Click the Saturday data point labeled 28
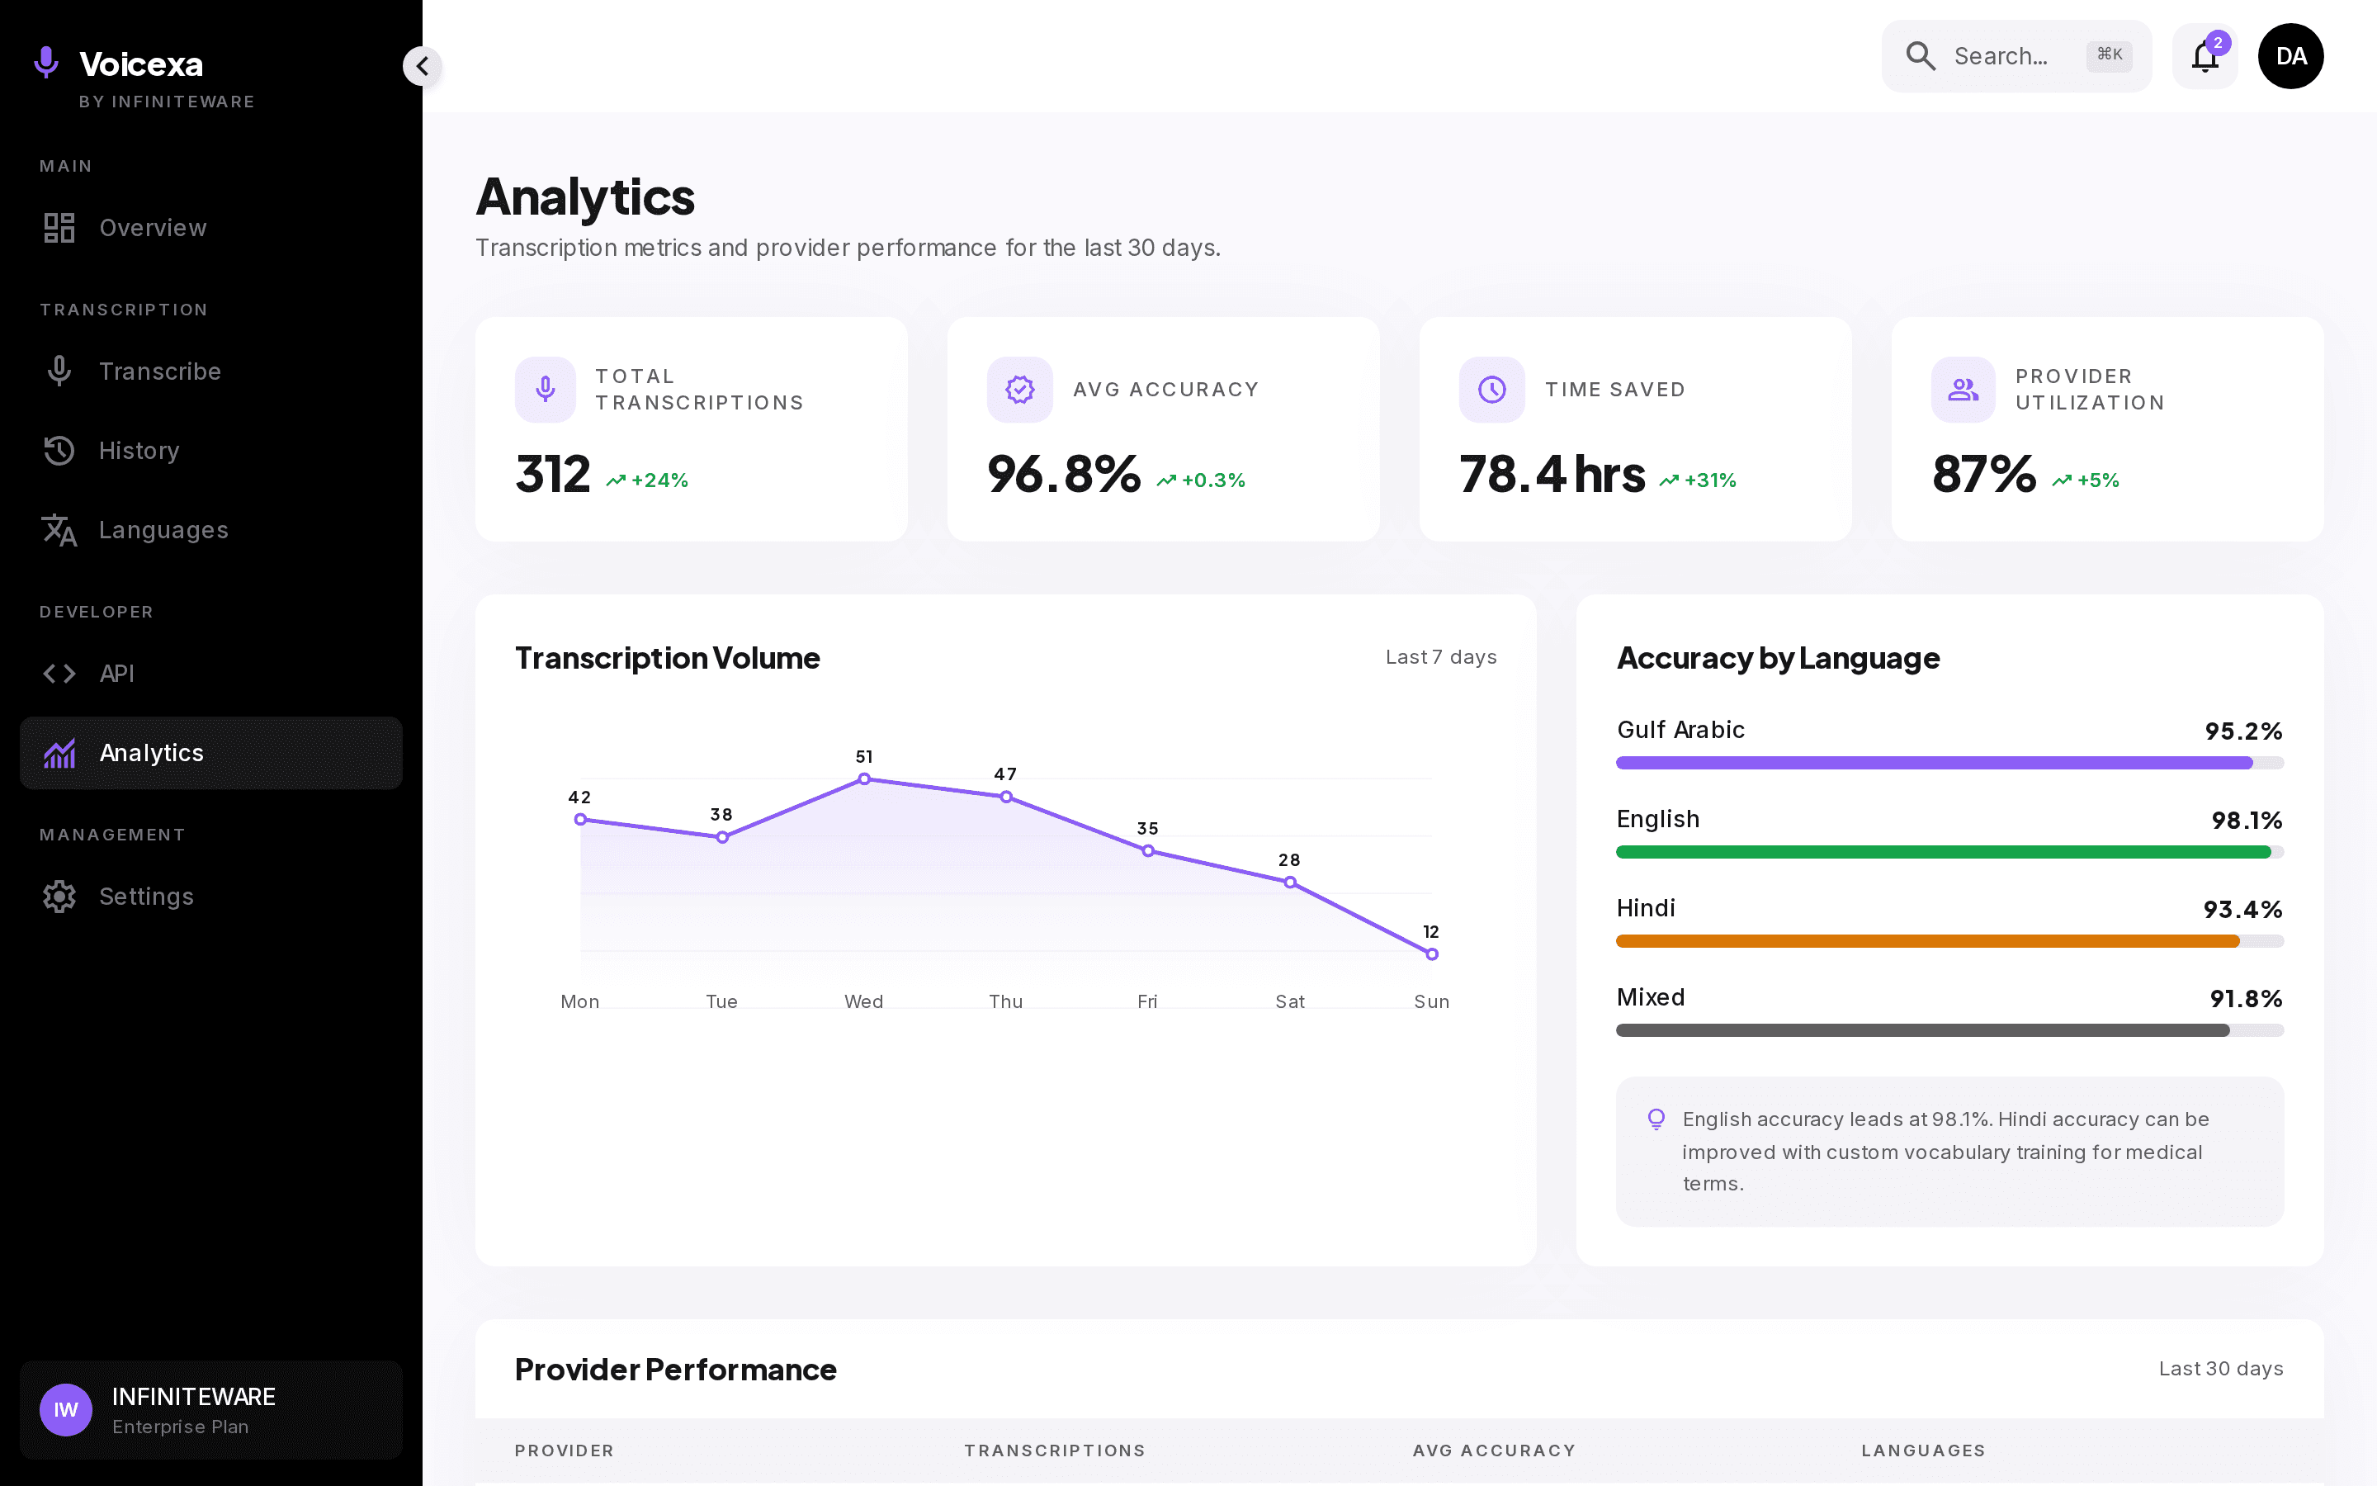The height and width of the screenshot is (1486, 2377). tap(1290, 883)
